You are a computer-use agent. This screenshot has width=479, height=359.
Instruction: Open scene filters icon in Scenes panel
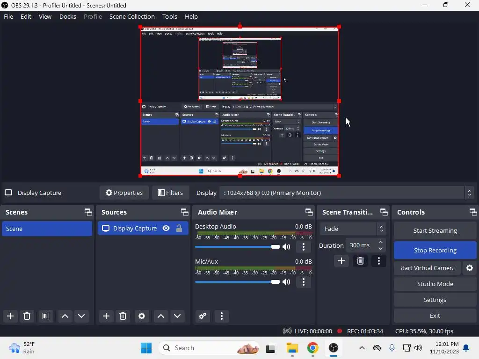[x=46, y=316]
